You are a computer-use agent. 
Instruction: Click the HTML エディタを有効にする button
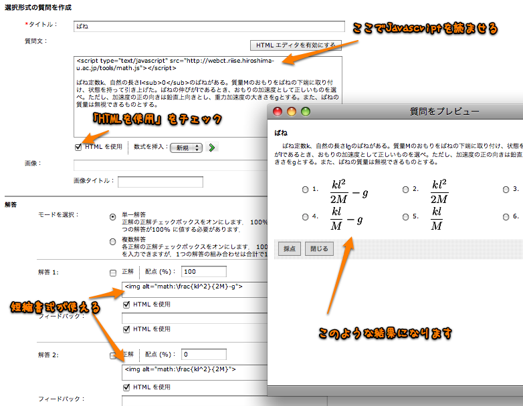pos(296,45)
